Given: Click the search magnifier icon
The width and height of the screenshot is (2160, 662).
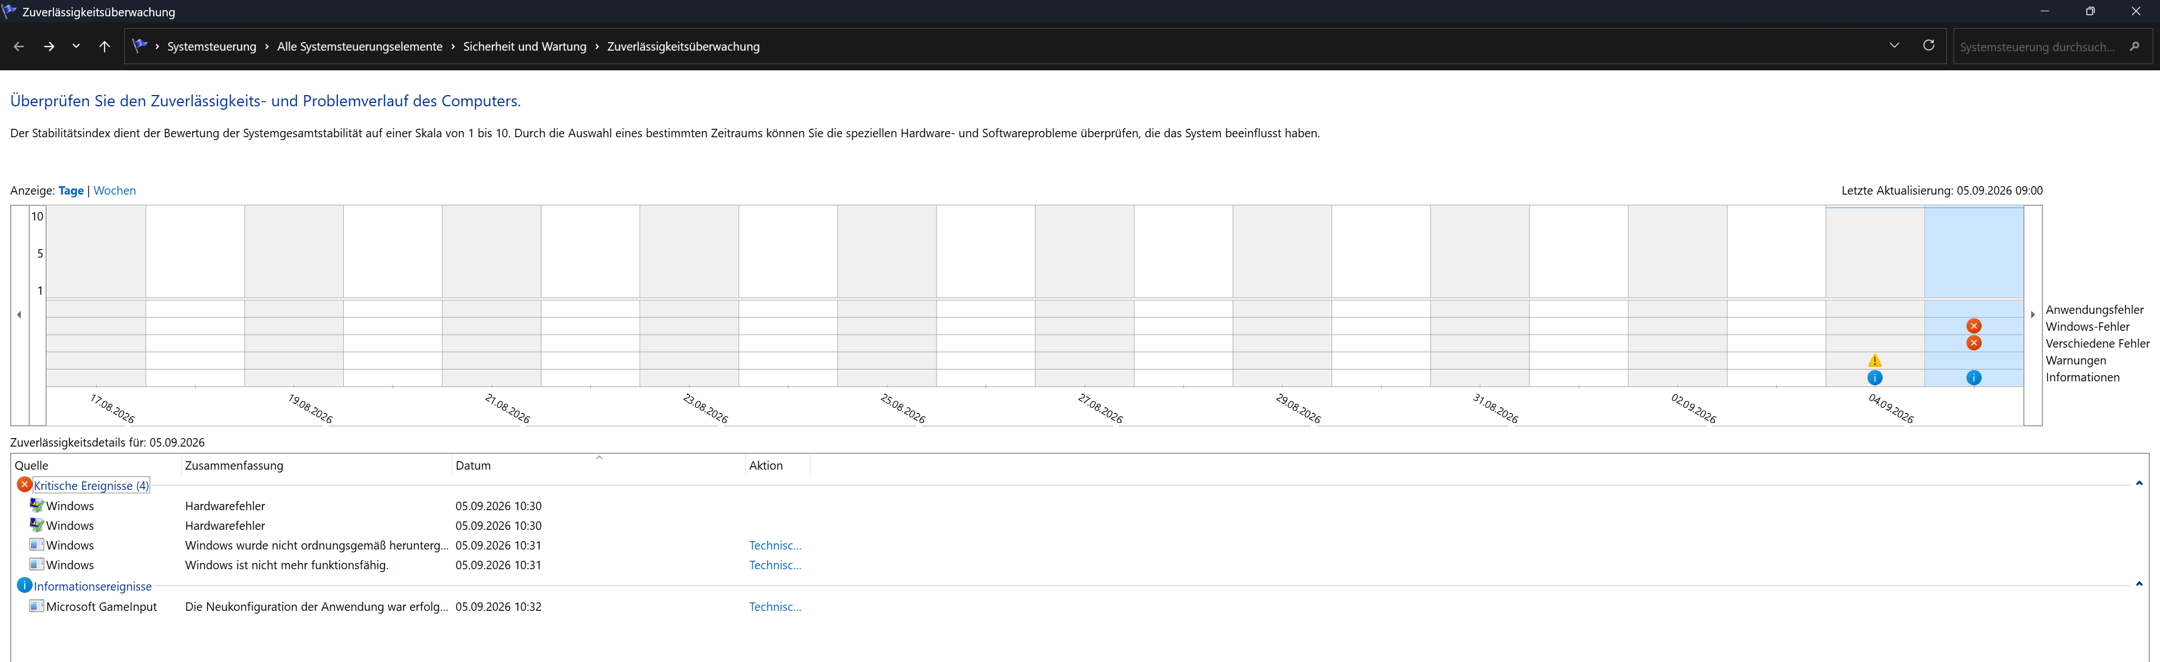Looking at the screenshot, I should tap(2135, 47).
